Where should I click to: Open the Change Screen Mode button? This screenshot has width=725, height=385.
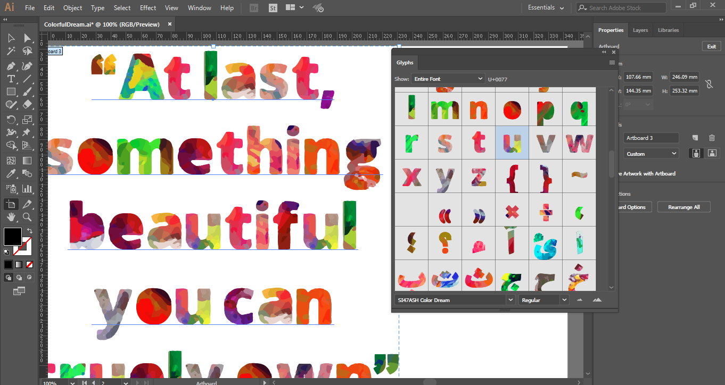click(x=19, y=291)
